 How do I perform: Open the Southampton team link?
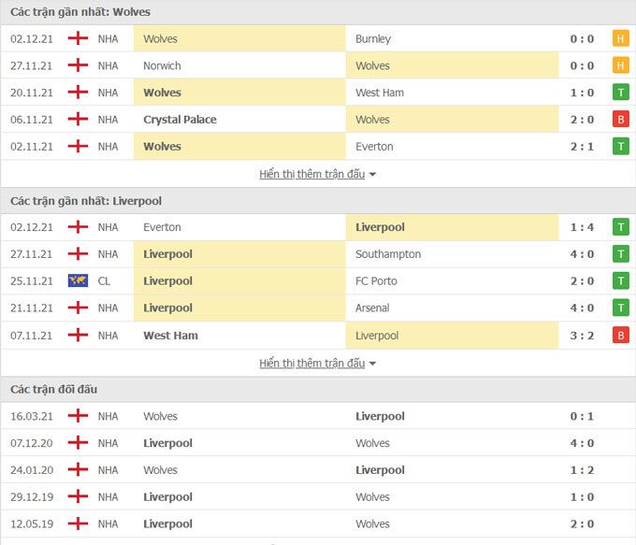tap(388, 254)
